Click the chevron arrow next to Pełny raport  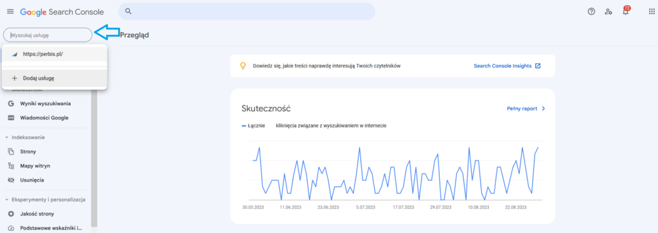[x=544, y=108]
